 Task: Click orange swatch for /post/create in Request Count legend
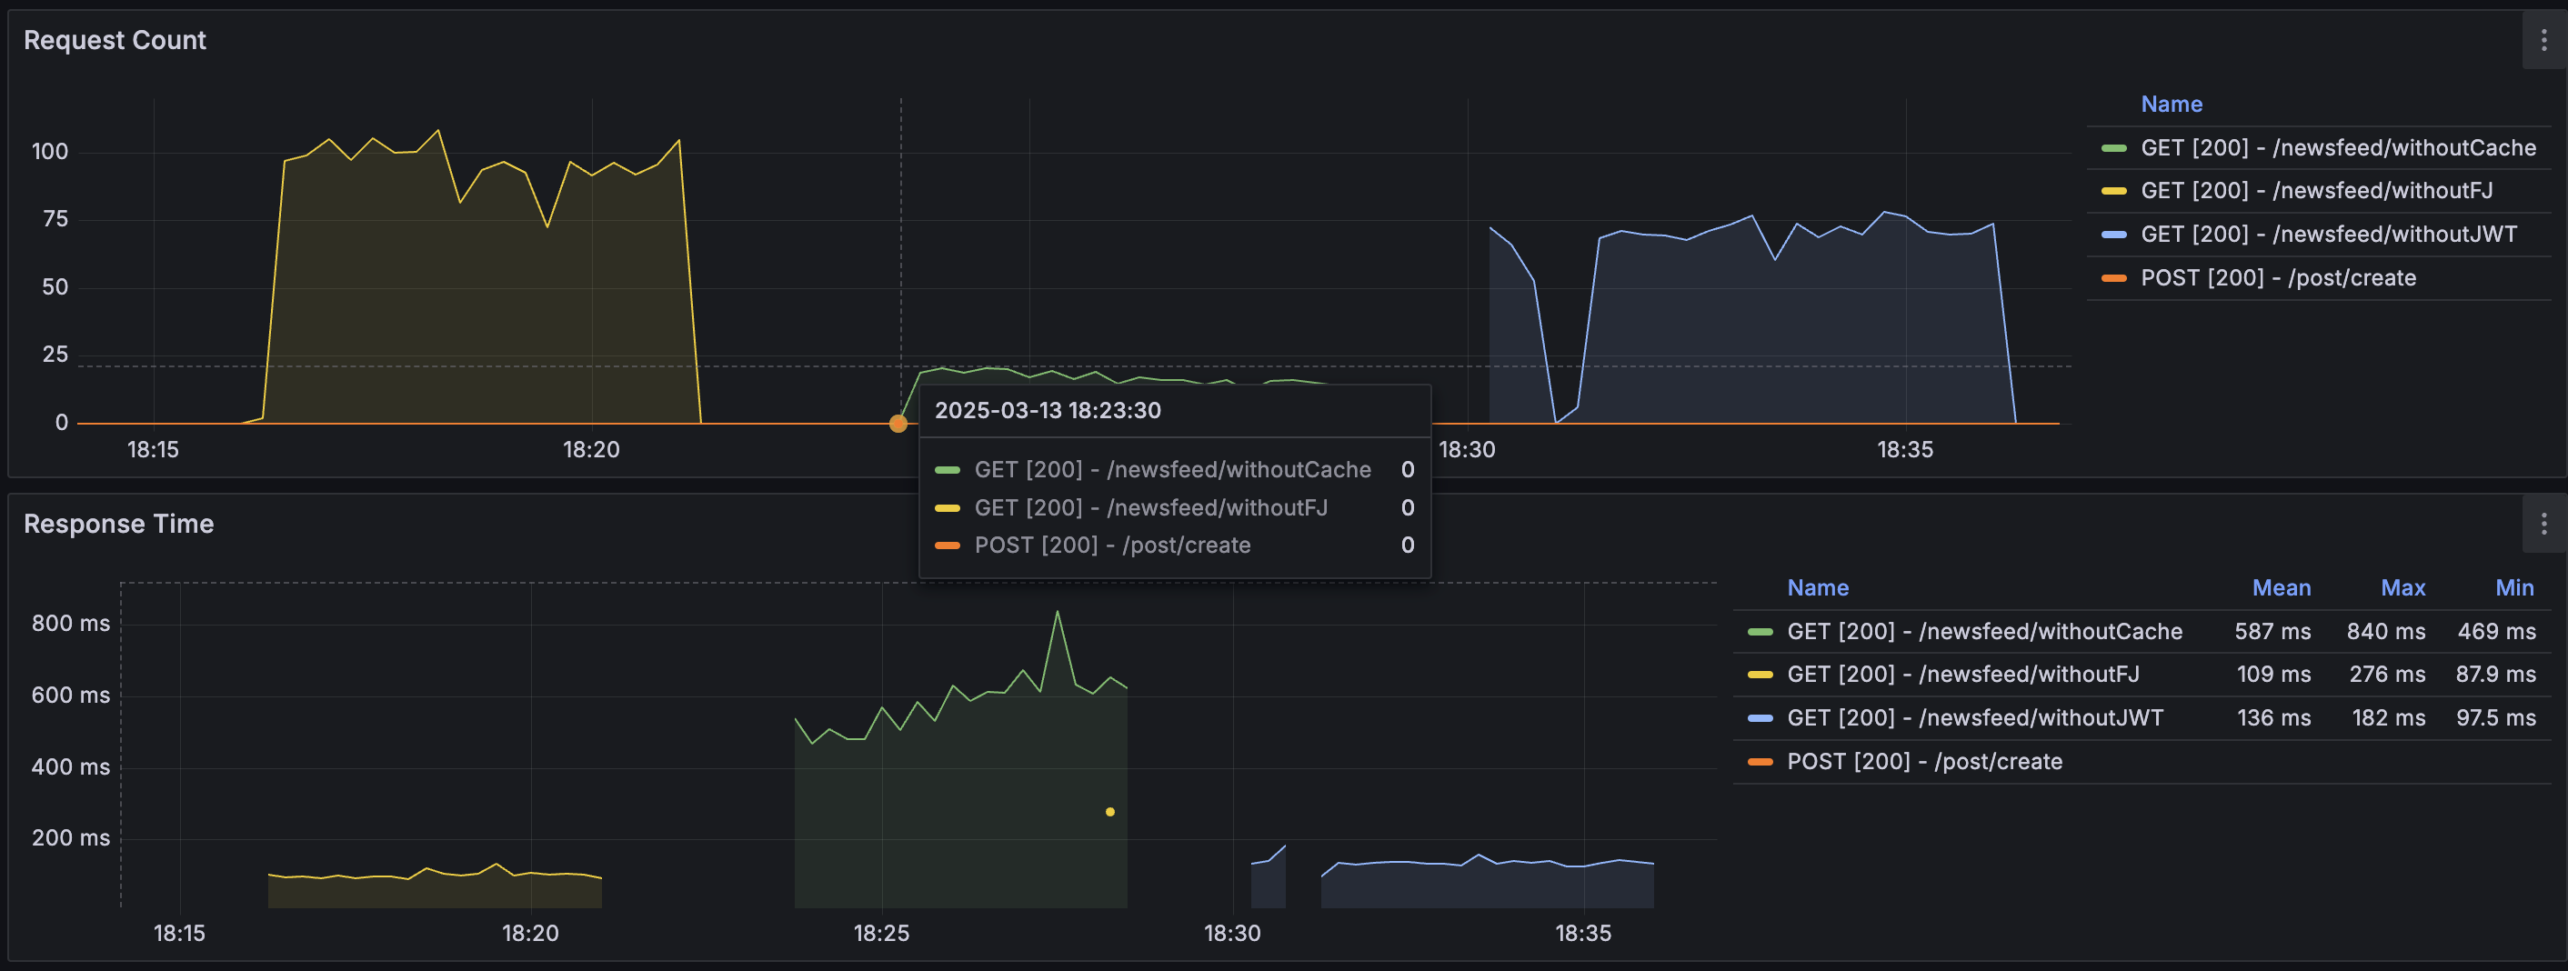2113,278
